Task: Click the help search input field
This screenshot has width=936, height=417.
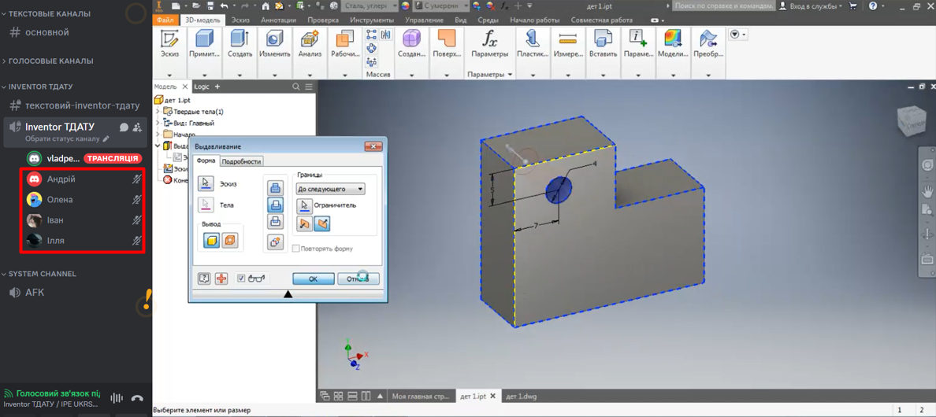Action: [x=722, y=6]
